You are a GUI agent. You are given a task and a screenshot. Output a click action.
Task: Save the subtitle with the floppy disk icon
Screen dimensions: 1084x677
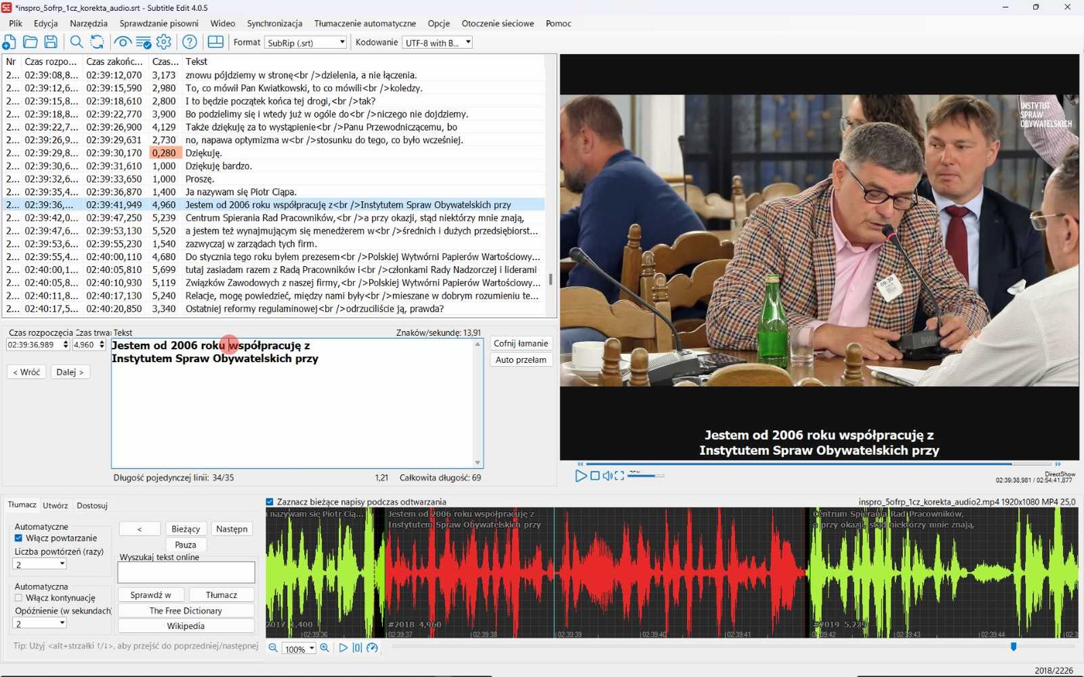click(x=51, y=42)
